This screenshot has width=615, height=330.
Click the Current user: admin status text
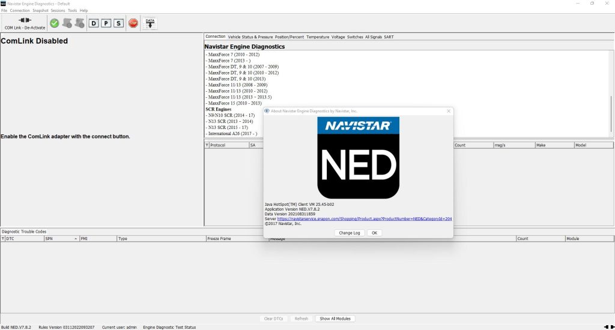click(x=120, y=327)
